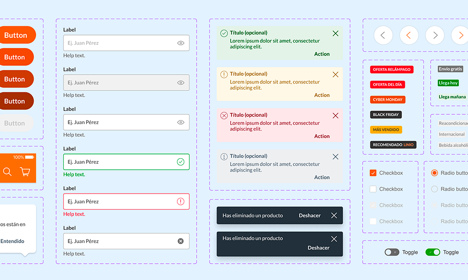Select the search magnifier icon on orange header
This screenshot has height=280, width=468.
[x=7, y=172]
